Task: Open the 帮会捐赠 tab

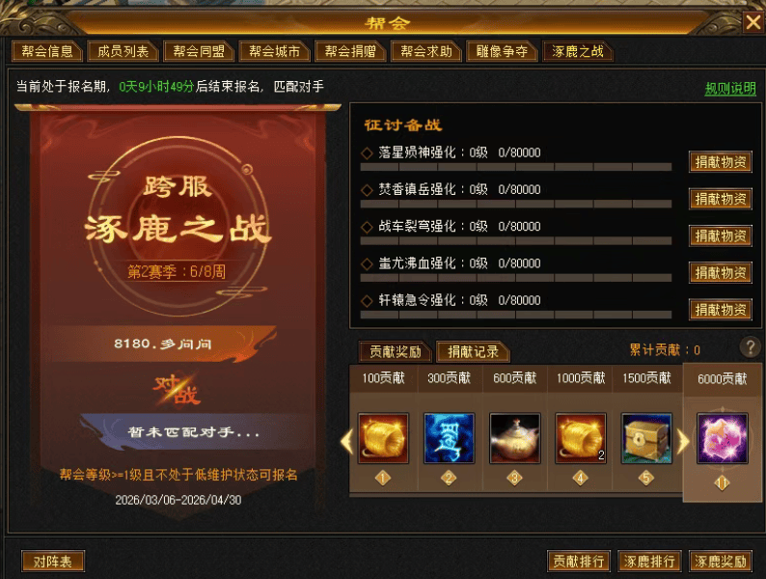Action: click(350, 51)
